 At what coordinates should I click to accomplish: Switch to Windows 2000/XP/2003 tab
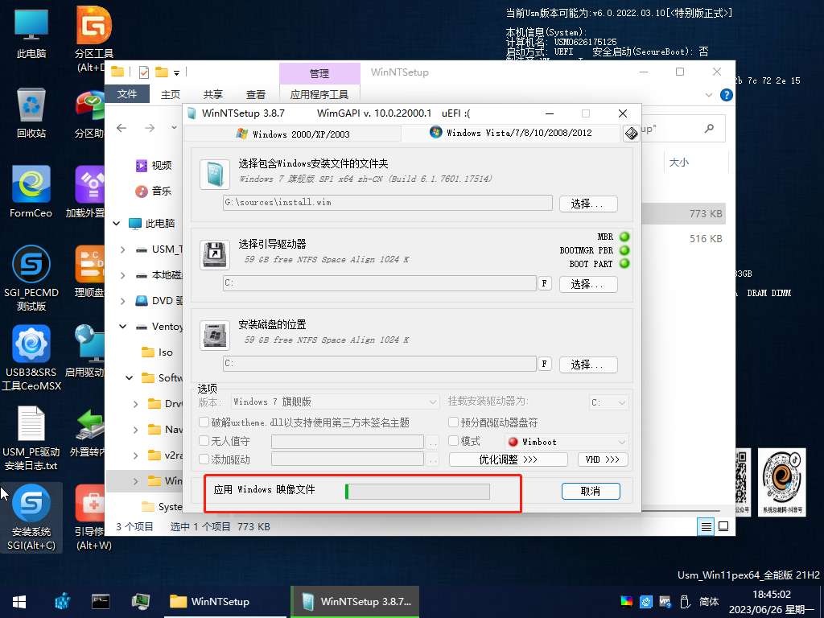293,134
